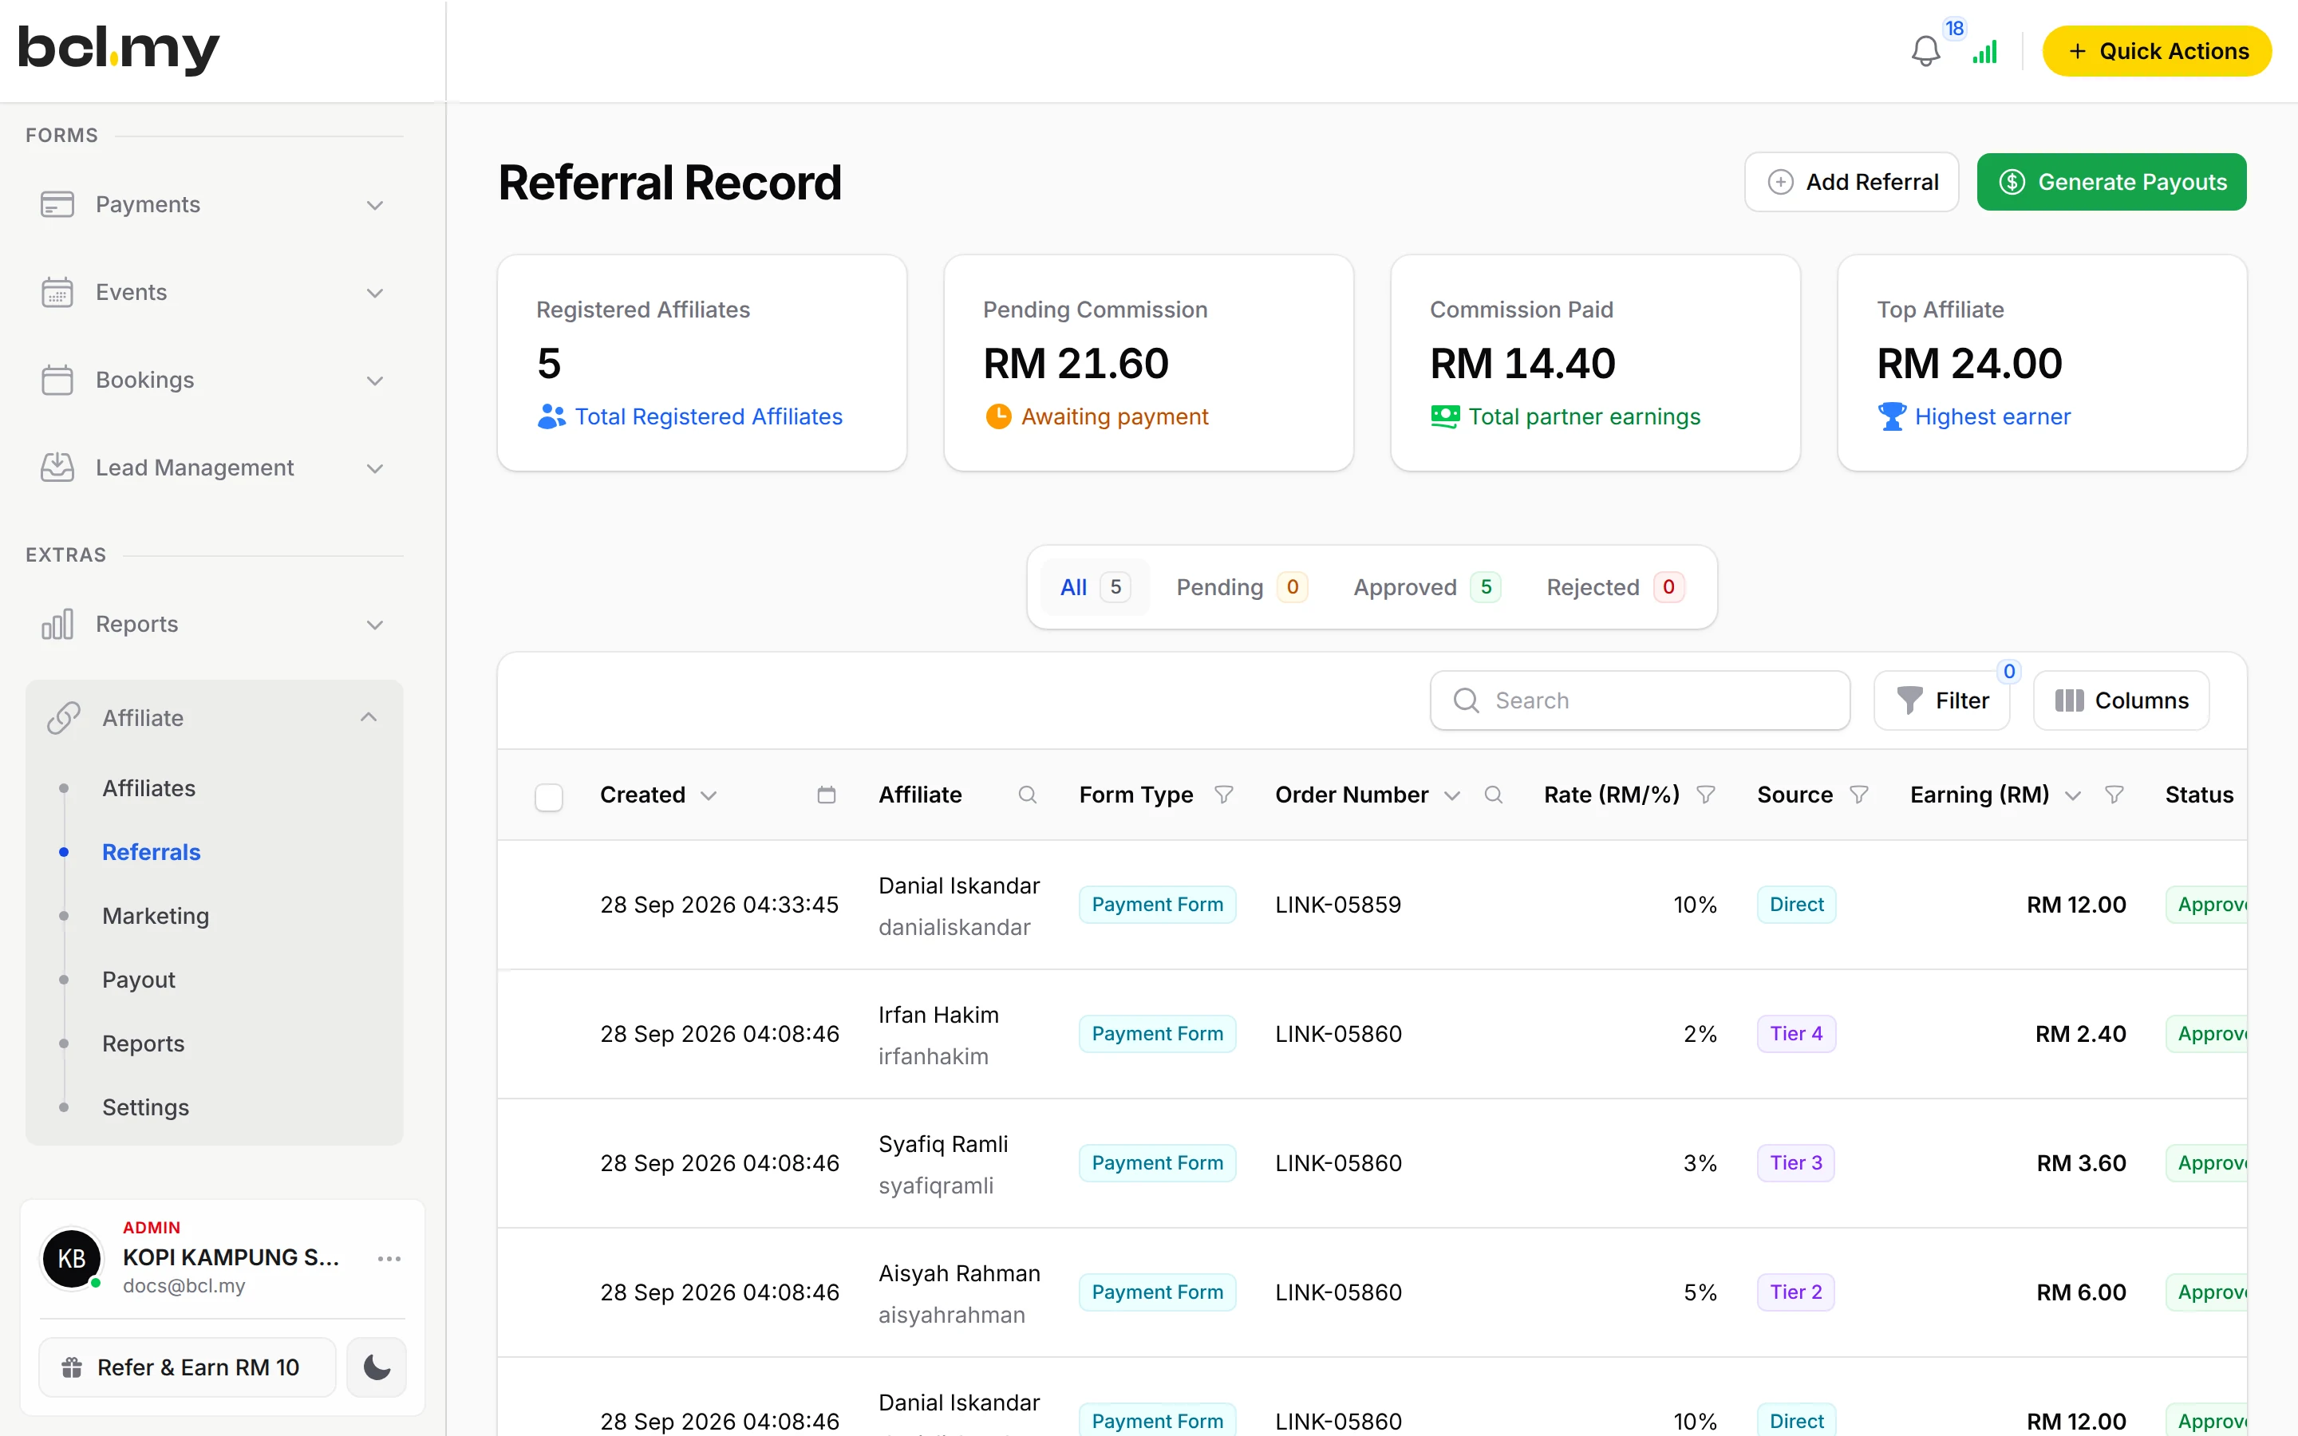Click the Tier 3 badge for Syafiq Ramli

pos(1795,1162)
